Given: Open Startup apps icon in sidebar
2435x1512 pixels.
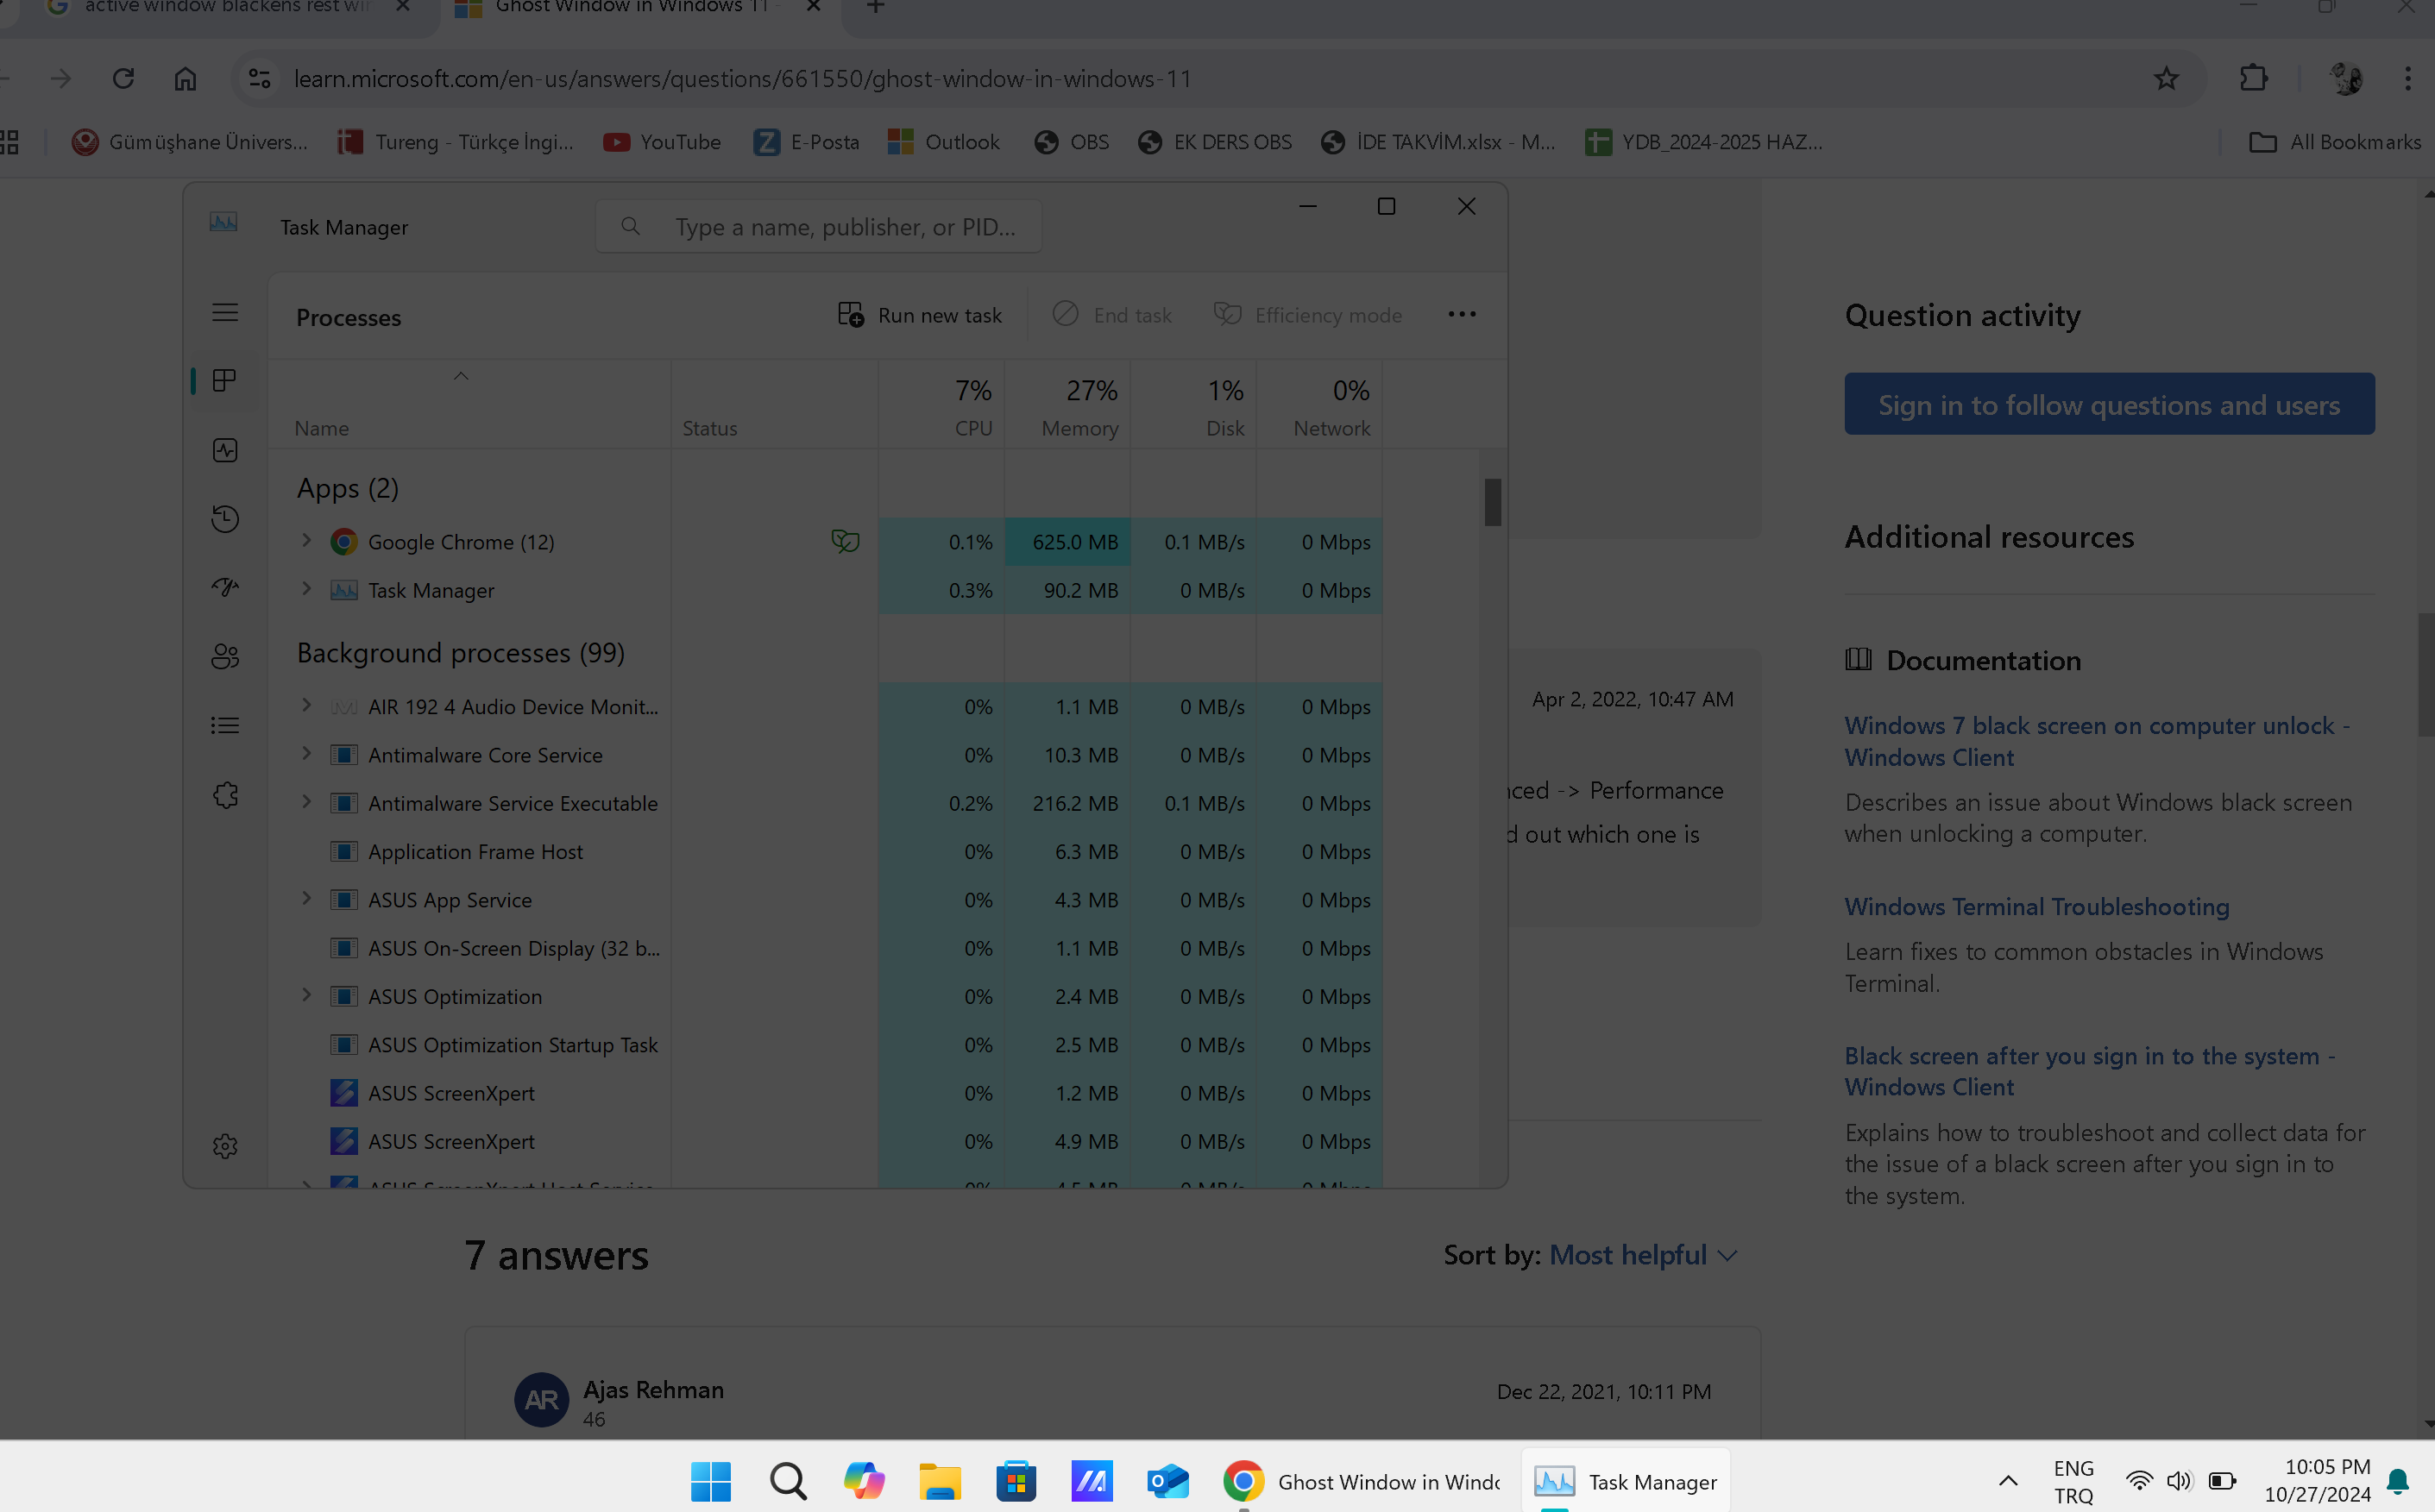Looking at the screenshot, I should point(225,588).
